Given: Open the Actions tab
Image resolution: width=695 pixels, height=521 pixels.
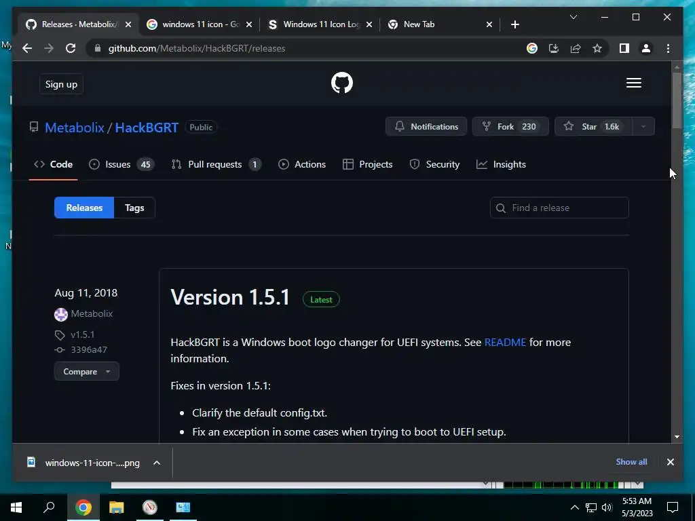Looking at the screenshot, I should click(302, 164).
